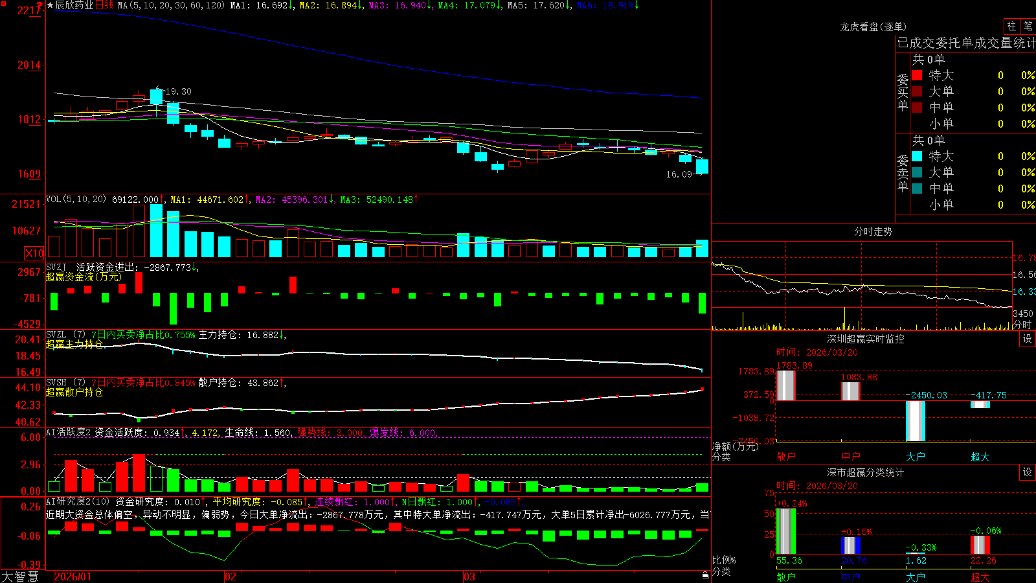Select the 02 month timeline marker

pyautogui.click(x=230, y=577)
